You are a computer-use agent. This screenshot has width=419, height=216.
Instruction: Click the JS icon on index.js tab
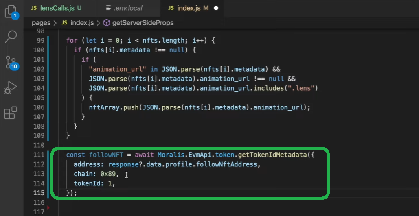[x=171, y=8]
